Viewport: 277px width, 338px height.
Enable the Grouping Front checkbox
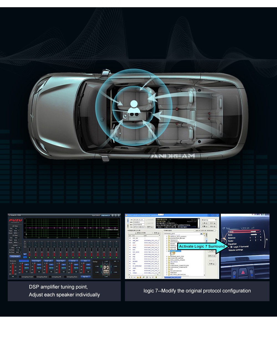(x=20, y=277)
